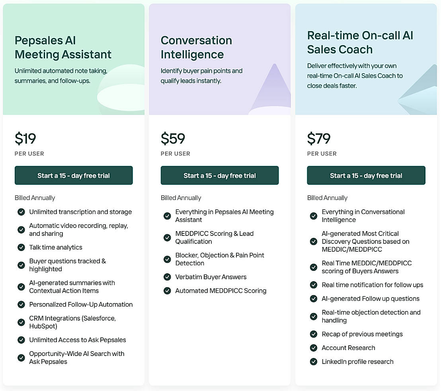Click checkmark beside Everything in Pepsales AI Meeting Assistant
Viewport: 441px width, 391px height.
[x=167, y=216]
